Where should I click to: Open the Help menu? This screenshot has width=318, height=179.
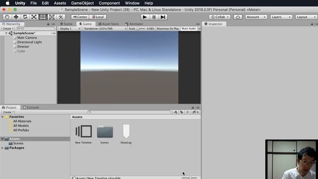[149, 3]
